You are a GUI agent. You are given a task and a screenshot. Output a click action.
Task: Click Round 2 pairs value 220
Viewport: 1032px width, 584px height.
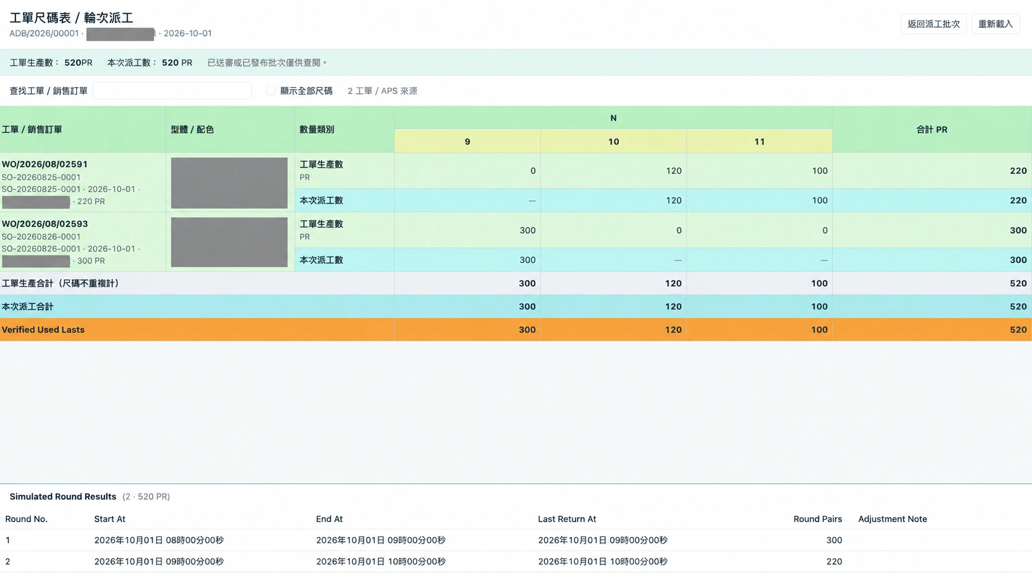click(834, 562)
